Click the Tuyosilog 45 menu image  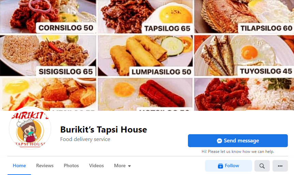(244, 56)
